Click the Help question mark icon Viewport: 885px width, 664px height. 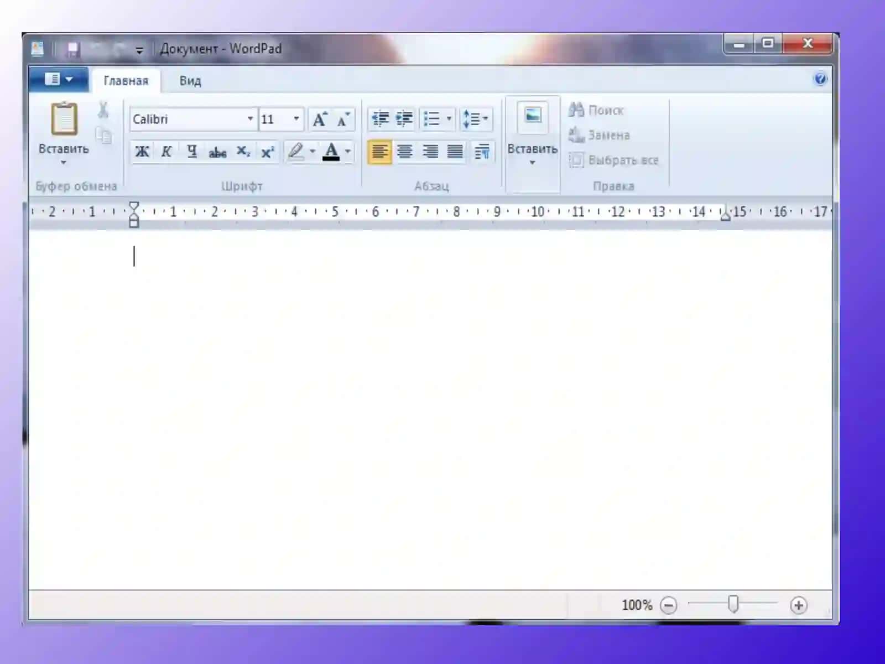click(820, 79)
